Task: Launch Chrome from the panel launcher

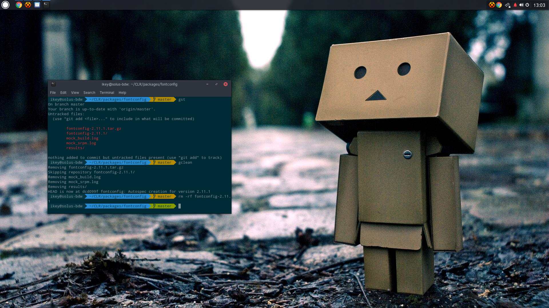Action: [19, 5]
